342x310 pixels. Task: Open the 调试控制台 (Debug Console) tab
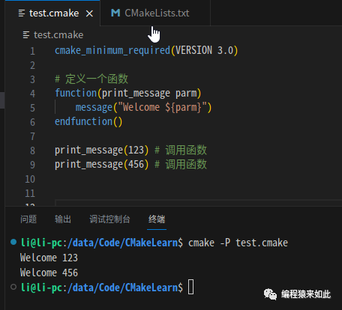tap(109, 219)
